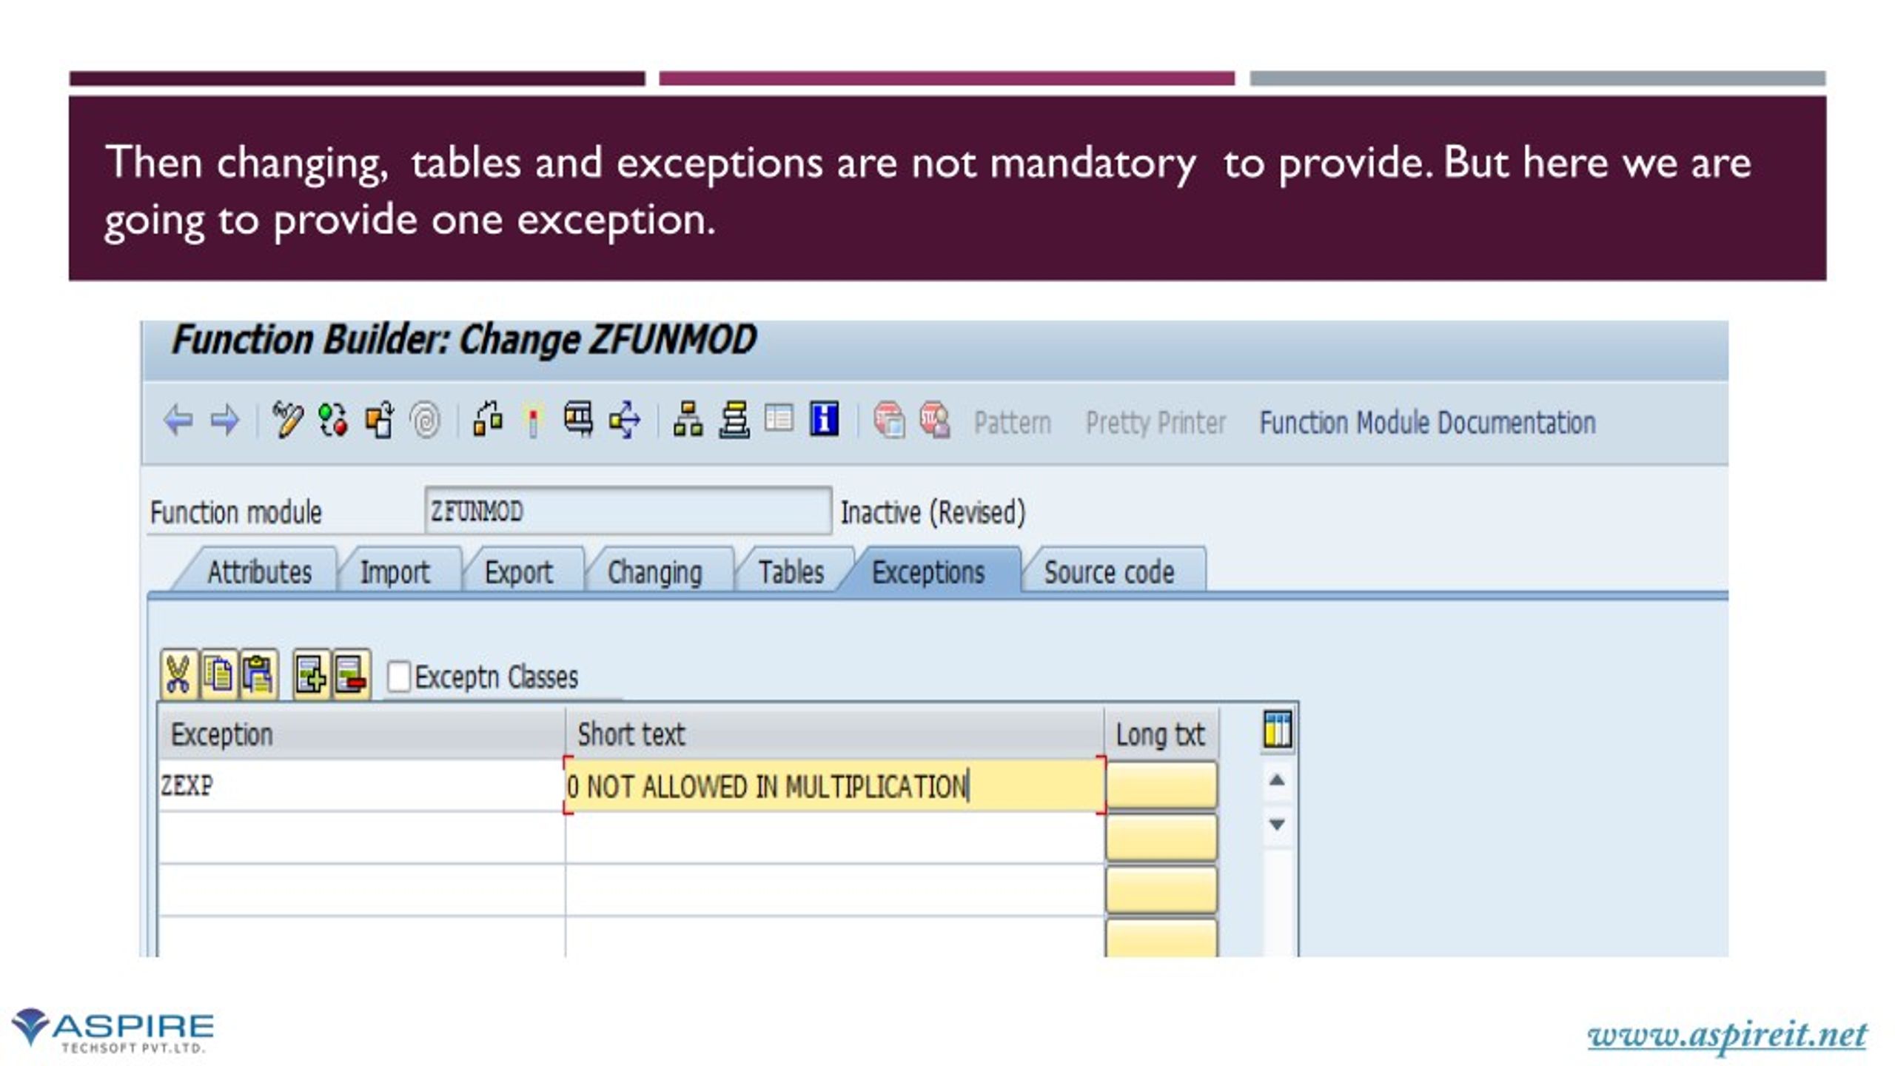
Task: Select the Attributes tab
Action: pyautogui.click(x=261, y=571)
